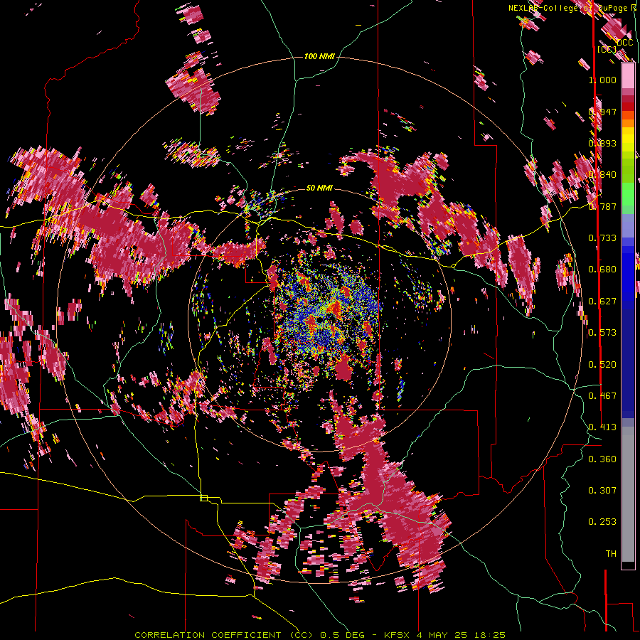Image resolution: width=640 pixels, height=640 pixels.
Task: Click the CORRELATION COEFFICIENT caption text
Action: tap(208, 635)
